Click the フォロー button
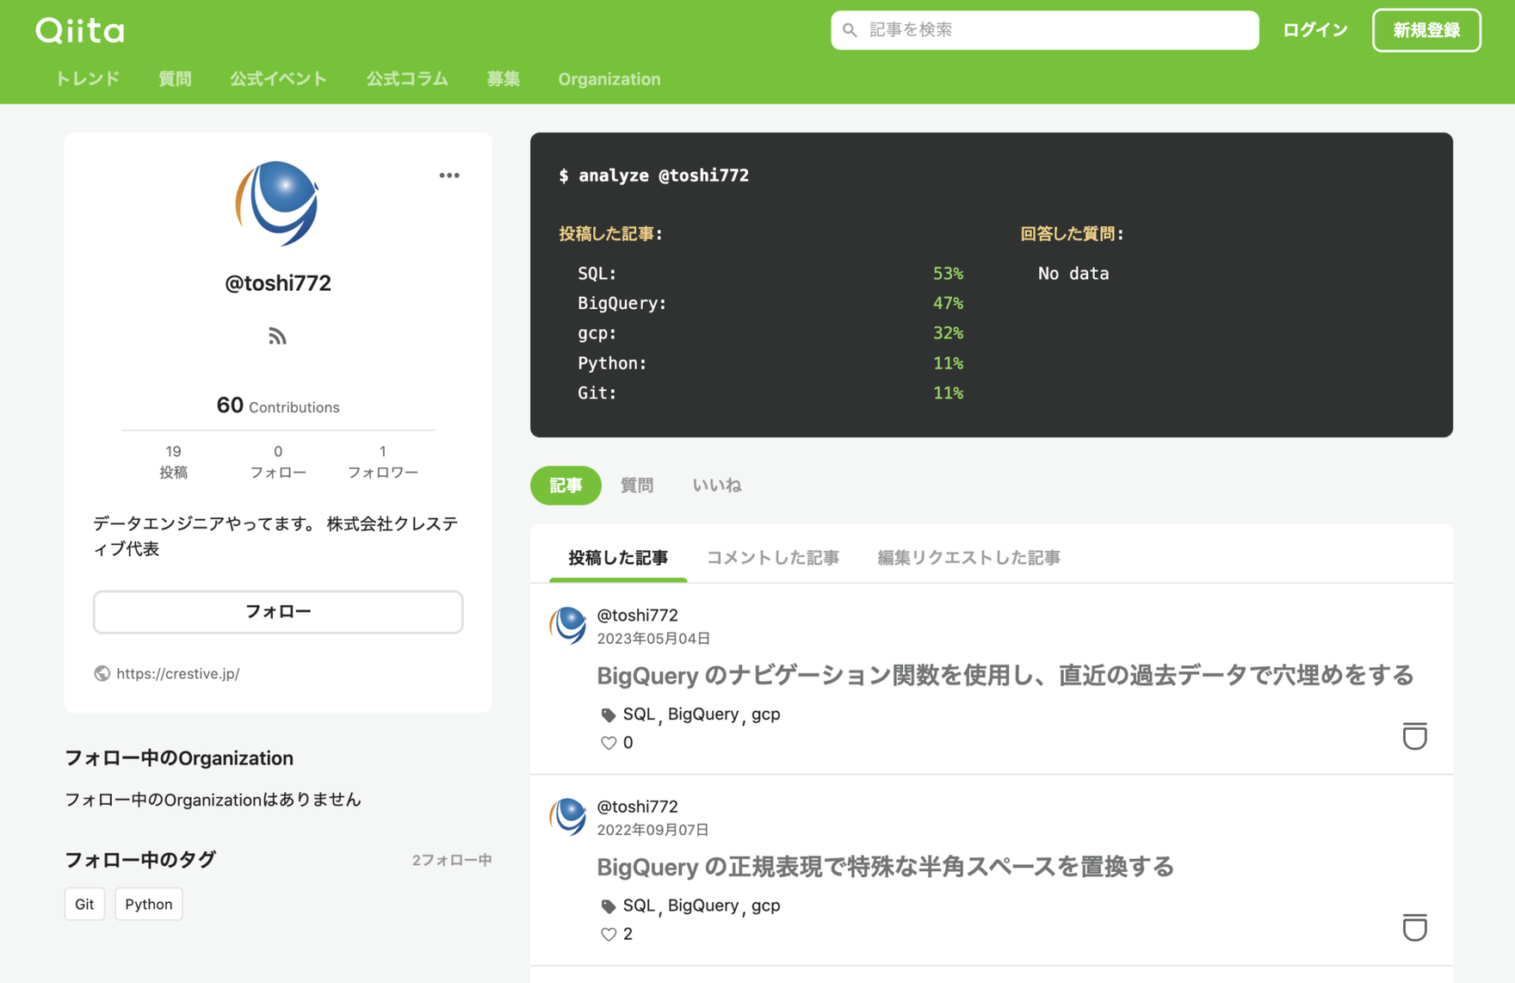1515x983 pixels. click(x=278, y=612)
